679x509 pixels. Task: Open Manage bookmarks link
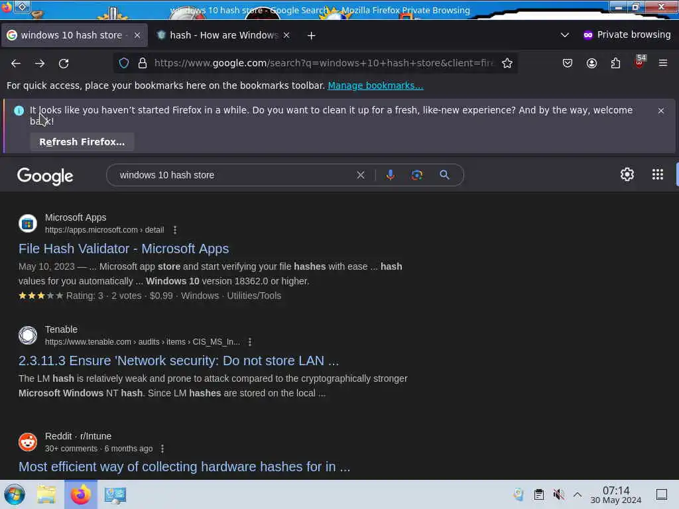375,85
